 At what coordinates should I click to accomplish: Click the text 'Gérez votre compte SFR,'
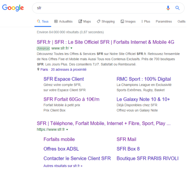[x=62, y=85]
